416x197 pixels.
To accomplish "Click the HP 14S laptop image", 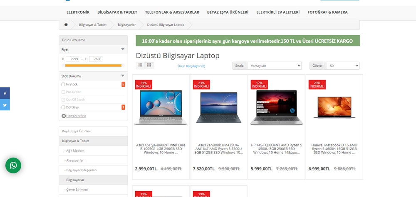I will pyautogui.click(x=277, y=107).
